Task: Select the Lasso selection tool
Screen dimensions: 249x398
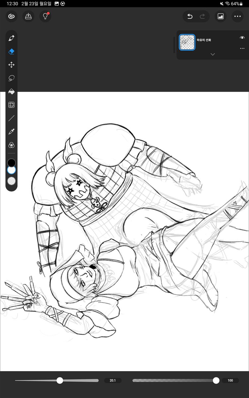Action: 12,78
